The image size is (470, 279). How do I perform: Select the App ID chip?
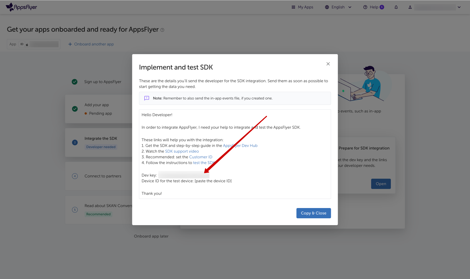coord(34,44)
